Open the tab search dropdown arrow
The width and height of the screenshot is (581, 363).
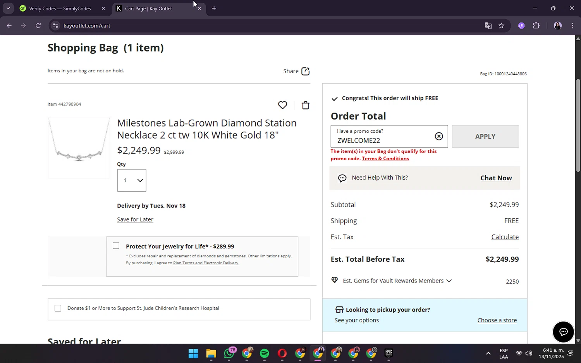pyautogui.click(x=8, y=8)
